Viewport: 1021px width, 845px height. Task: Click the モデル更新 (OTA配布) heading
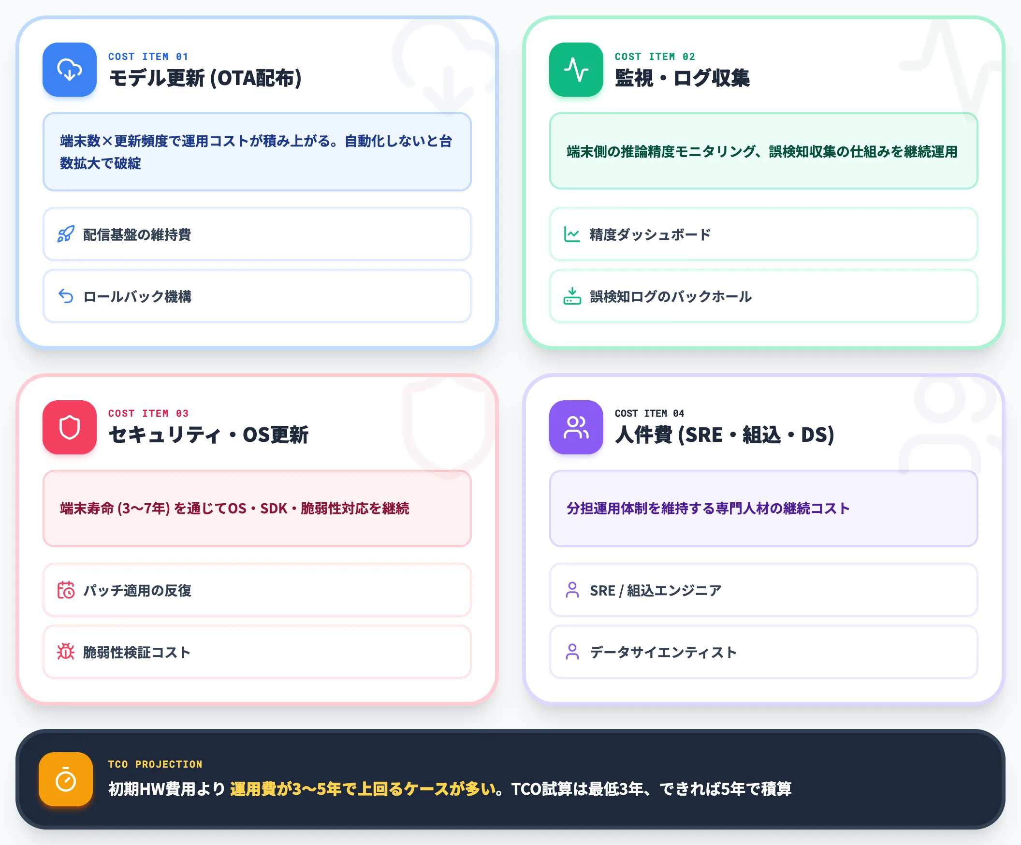[x=205, y=78]
